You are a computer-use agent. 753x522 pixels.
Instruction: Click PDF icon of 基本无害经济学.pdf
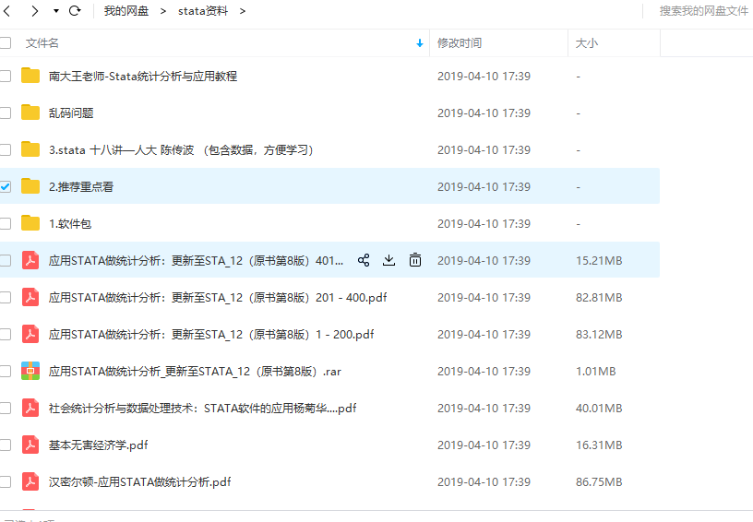[x=30, y=445]
